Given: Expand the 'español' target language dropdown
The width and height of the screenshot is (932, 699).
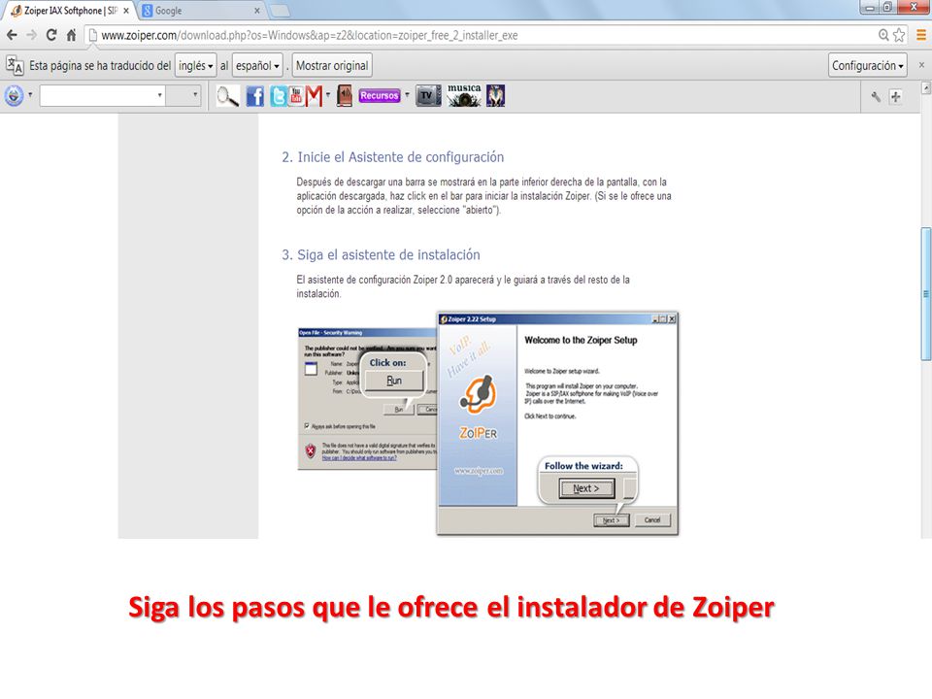Looking at the screenshot, I should click(x=257, y=65).
